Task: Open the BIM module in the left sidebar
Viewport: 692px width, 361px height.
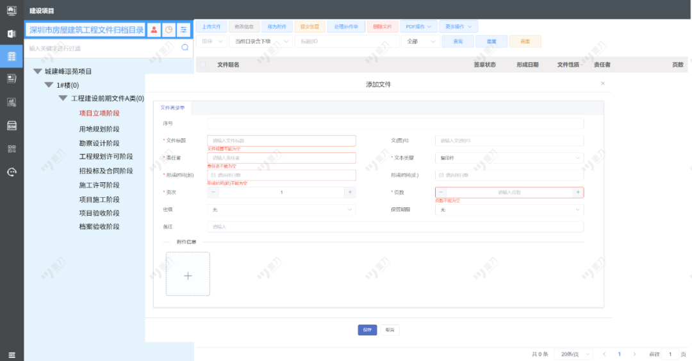Action: coord(12,125)
